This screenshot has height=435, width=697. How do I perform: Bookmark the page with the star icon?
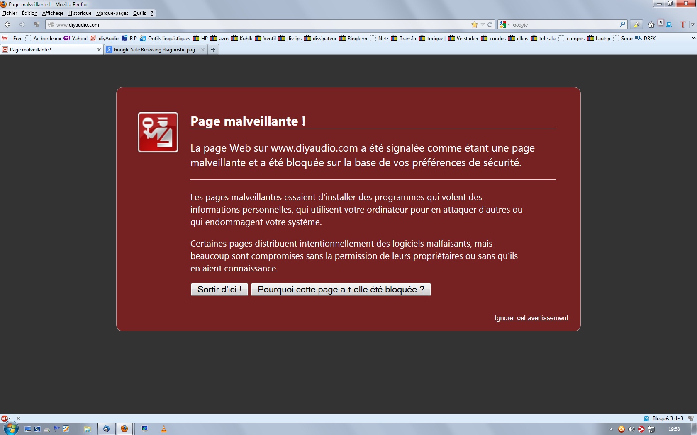pos(474,24)
